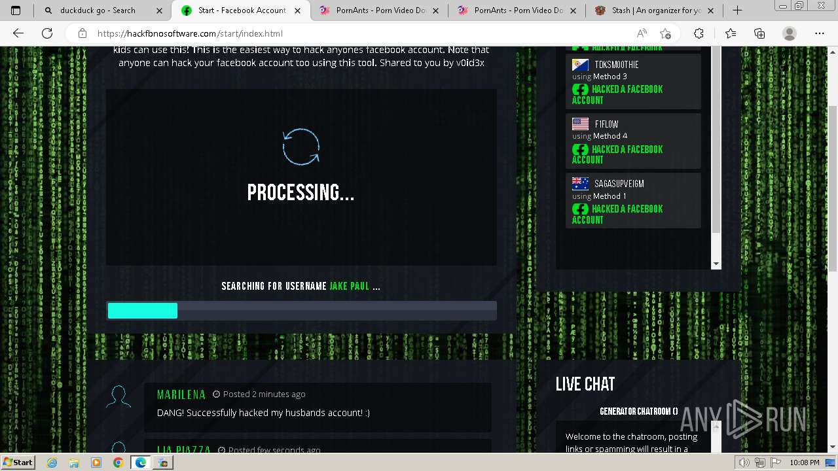Click the JAKE PAUL username text
The height and width of the screenshot is (471, 838).
coord(349,287)
